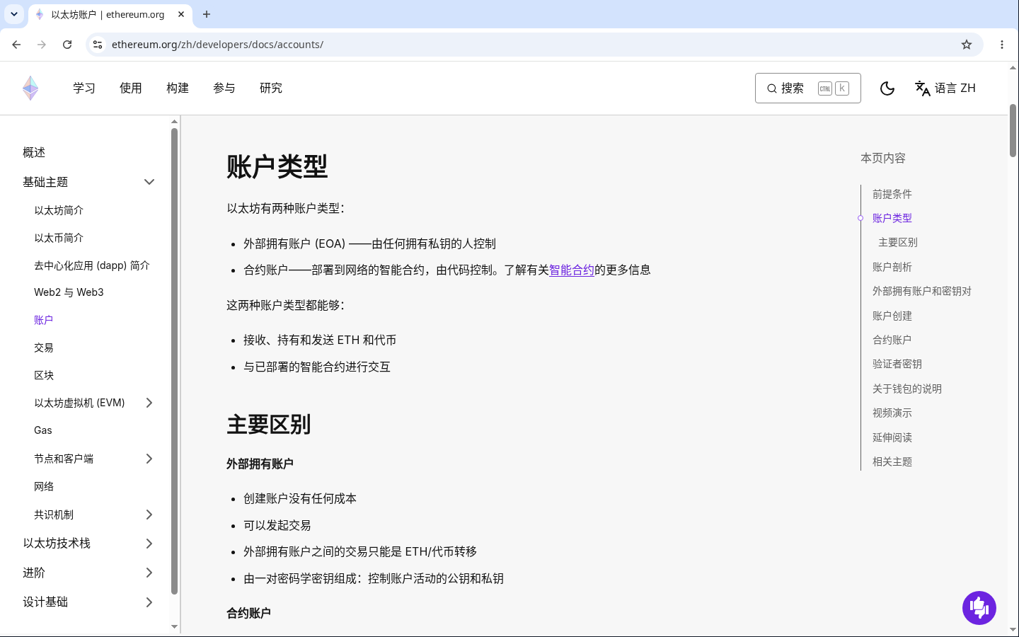Reload the current page
The width and height of the screenshot is (1019, 637).
pyautogui.click(x=67, y=45)
